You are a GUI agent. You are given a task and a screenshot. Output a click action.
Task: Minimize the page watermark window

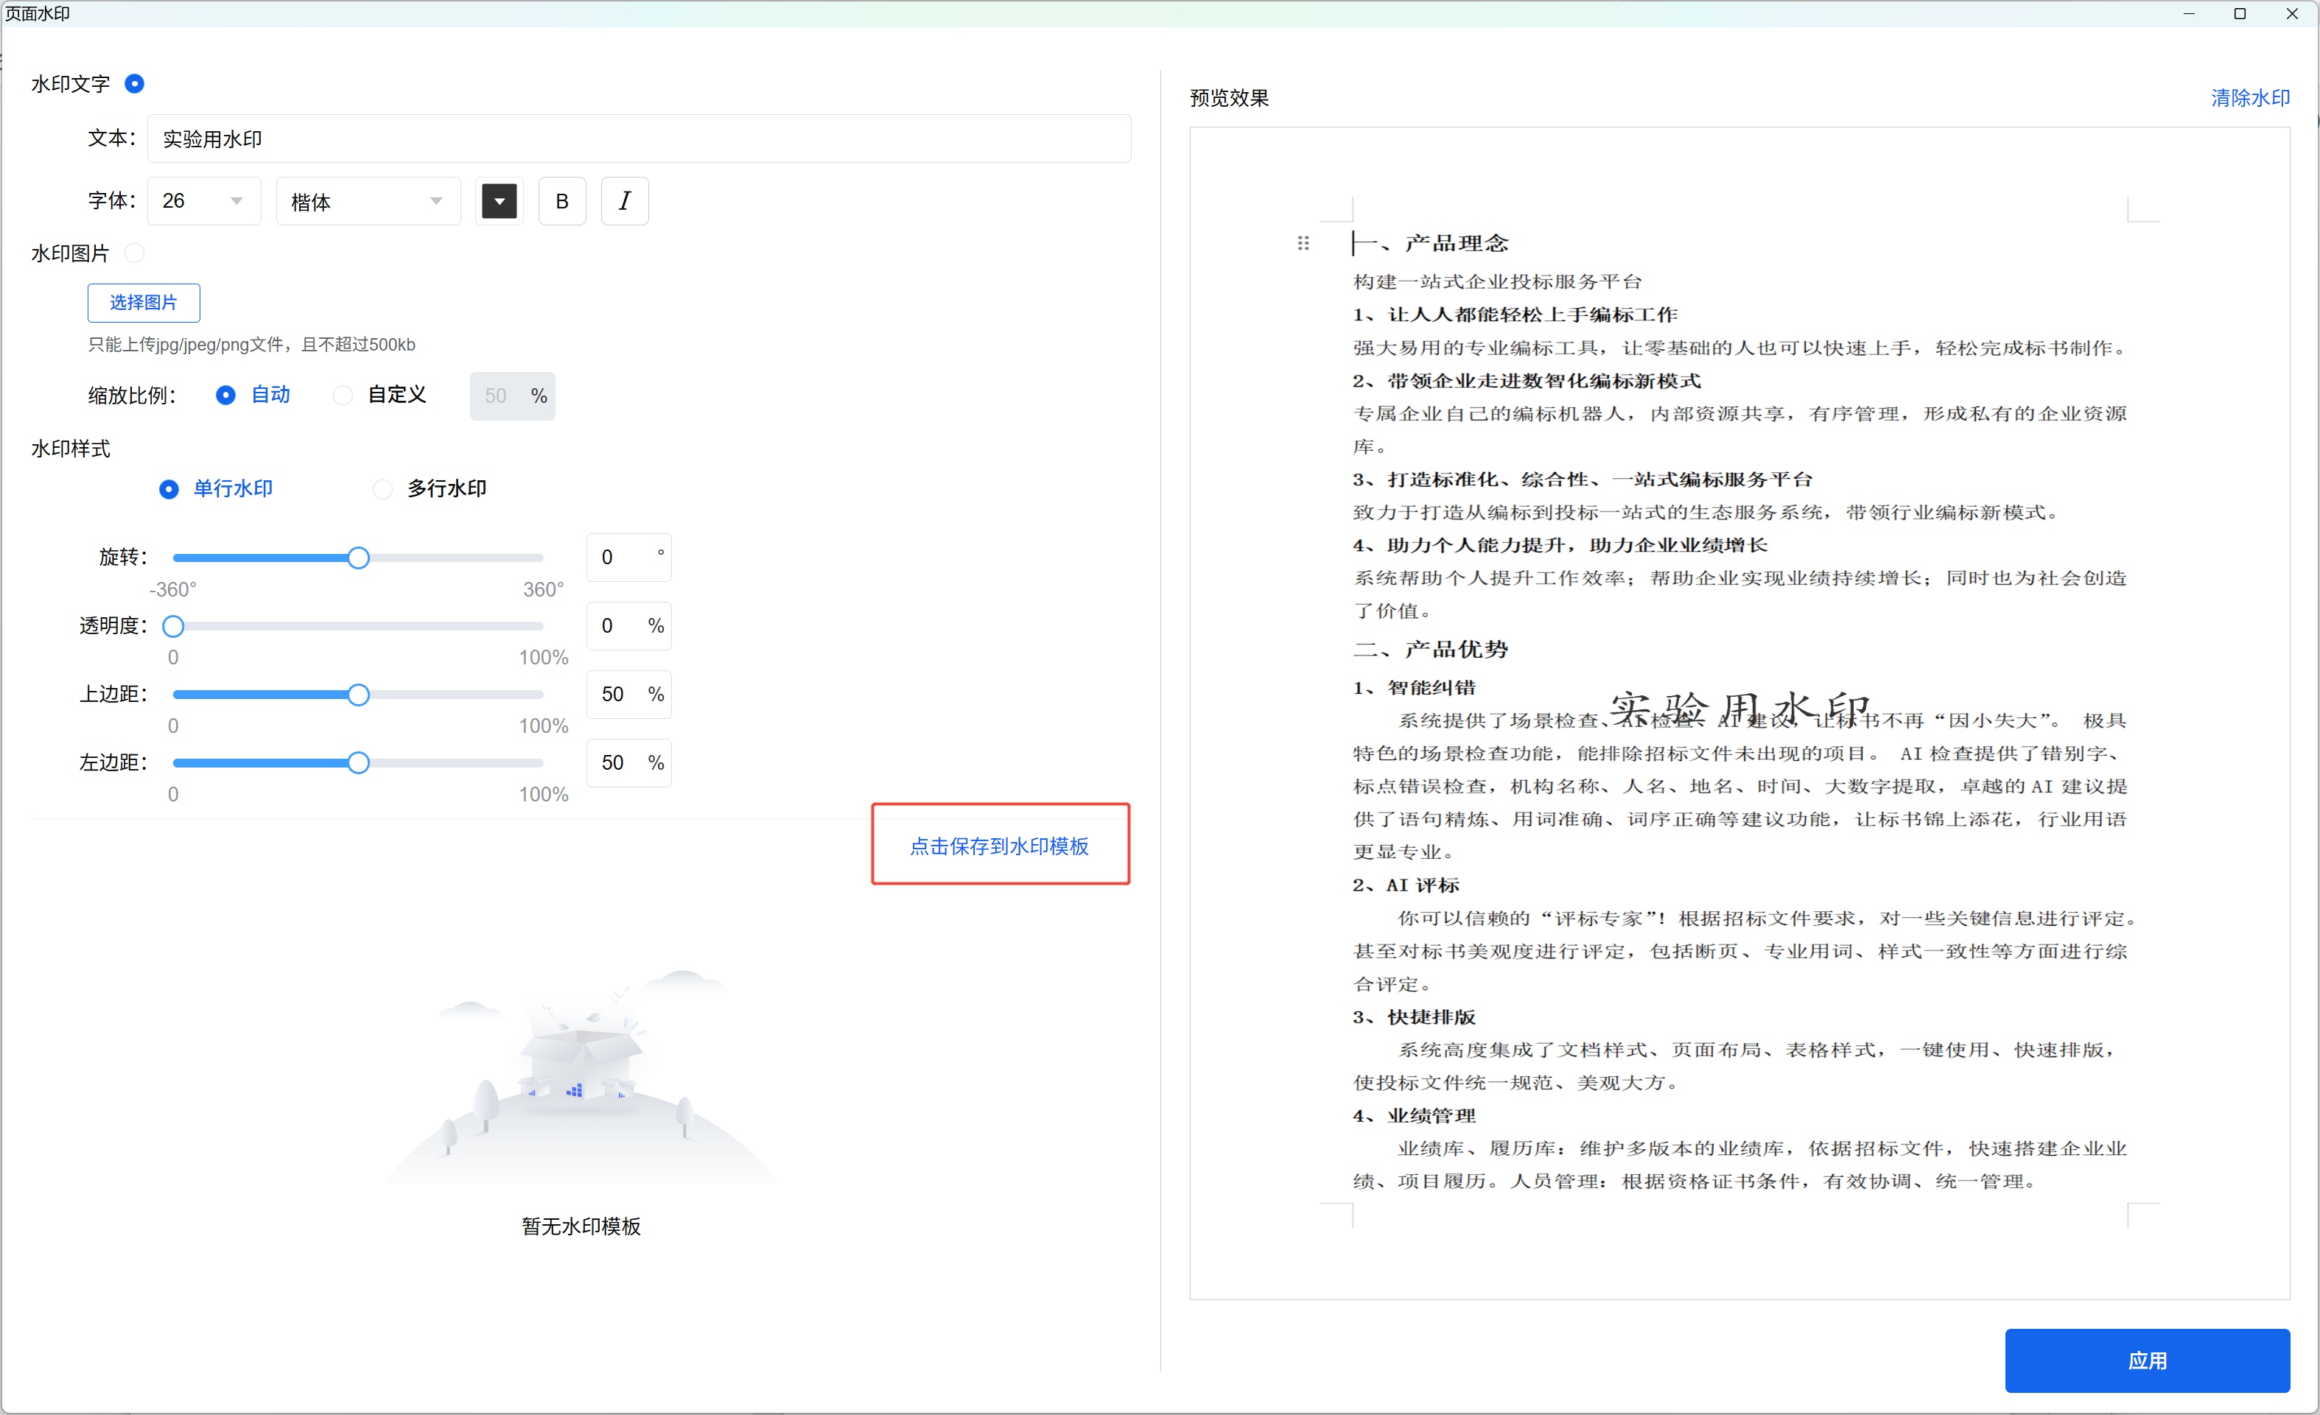2188,13
